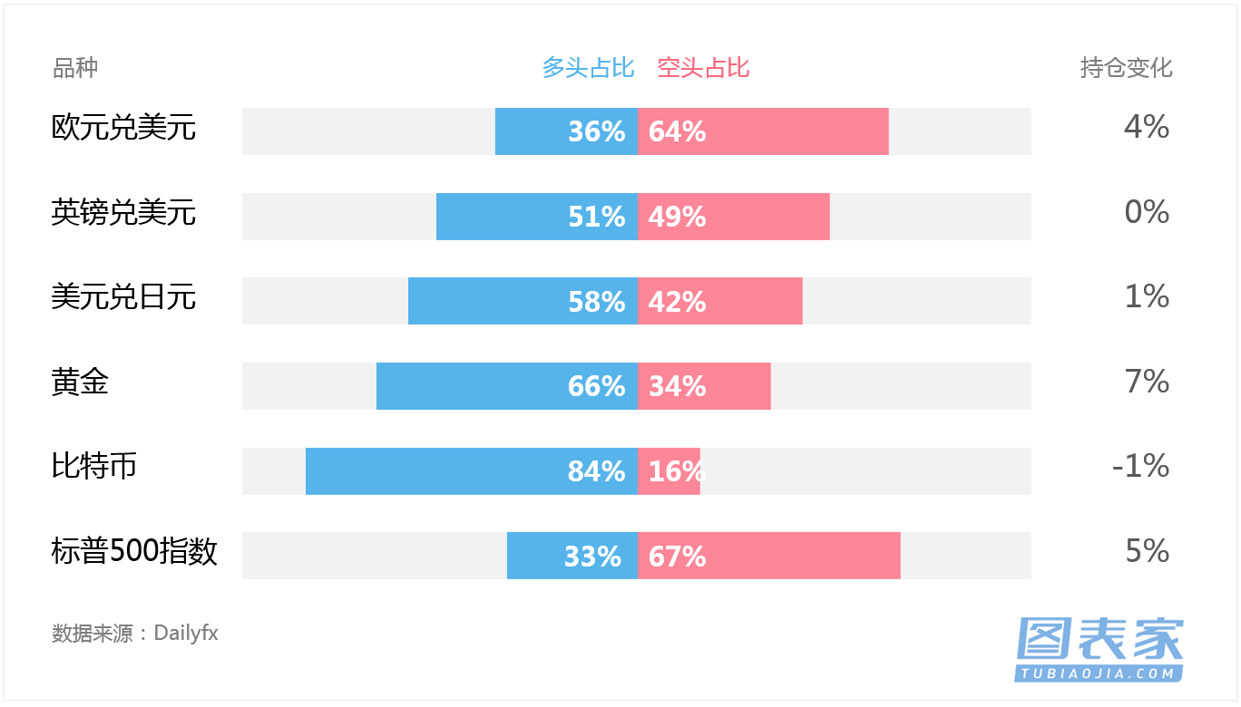Click the blue 58% bar for USD/JPY
Viewport: 1241px width, 707px height.
pyautogui.click(x=523, y=301)
